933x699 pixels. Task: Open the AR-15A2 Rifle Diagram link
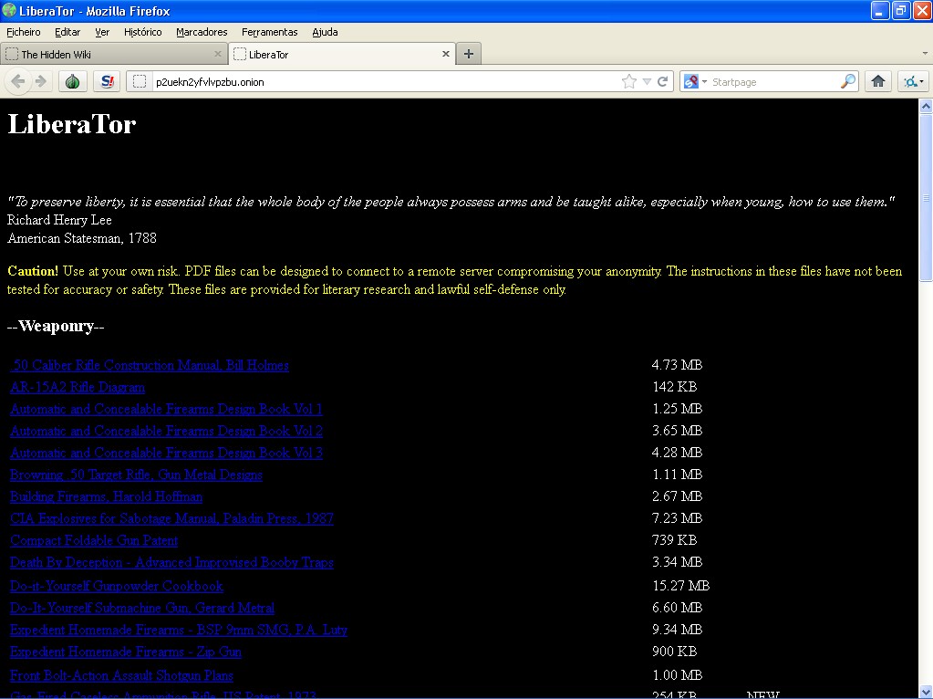click(78, 387)
